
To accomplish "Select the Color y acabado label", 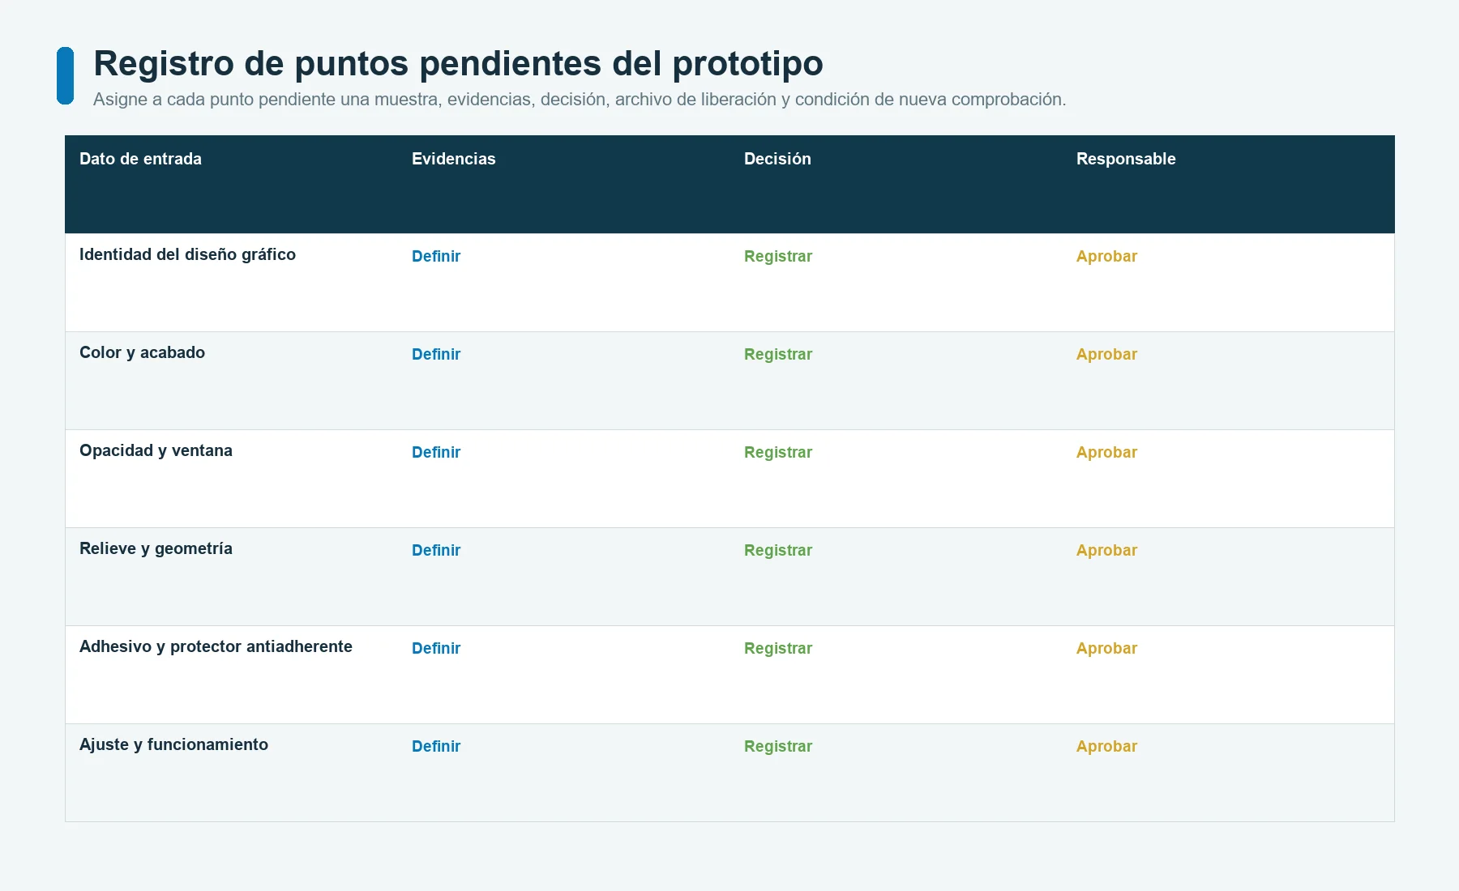I will click(142, 352).
